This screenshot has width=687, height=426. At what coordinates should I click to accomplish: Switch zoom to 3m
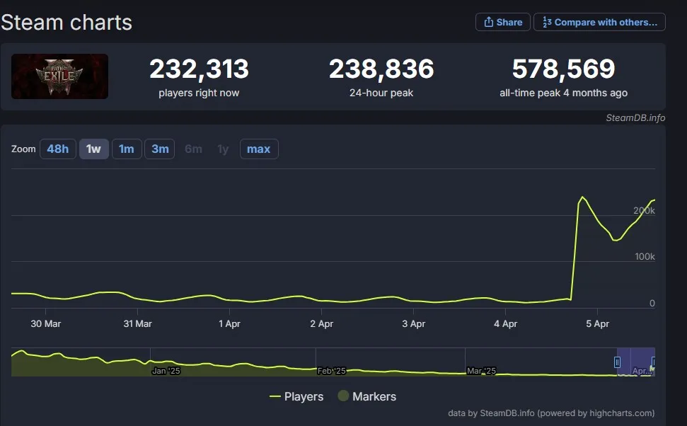(x=160, y=149)
